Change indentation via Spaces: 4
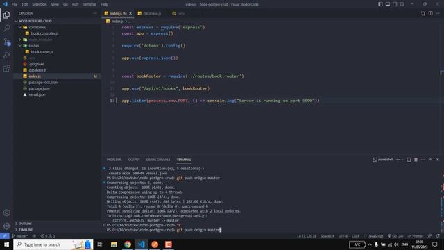The width and height of the screenshot is (444, 250). click(327, 236)
